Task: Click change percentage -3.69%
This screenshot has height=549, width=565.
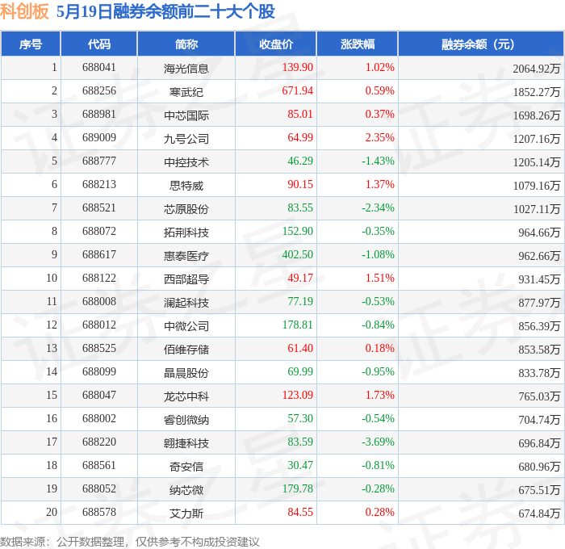Action: [378, 442]
